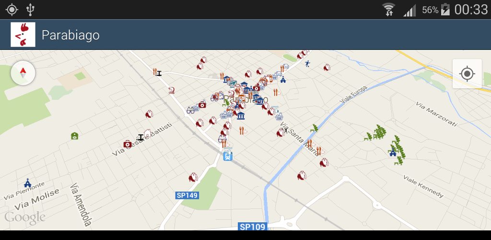Open first-aid marker on Via Cesare Battisti
The width and height of the screenshot is (491, 240).
pos(128,144)
